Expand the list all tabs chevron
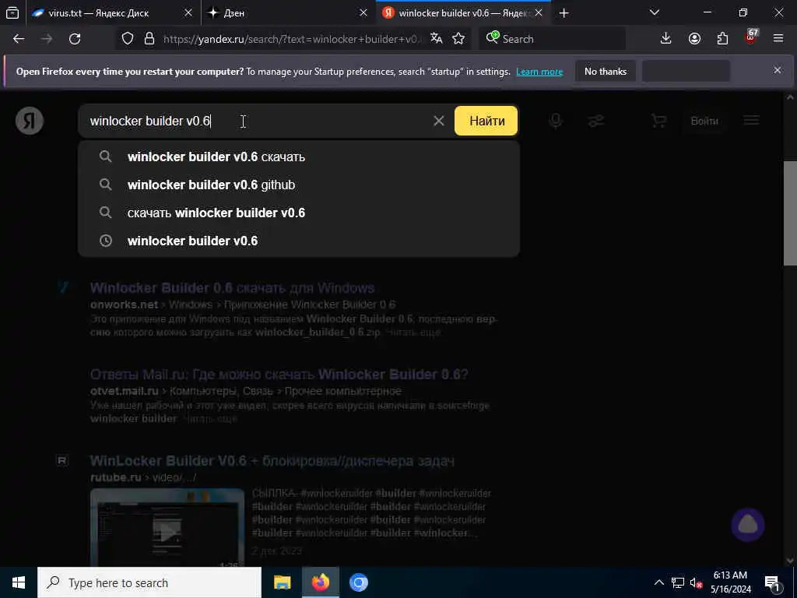The height and width of the screenshot is (598, 797). [654, 12]
